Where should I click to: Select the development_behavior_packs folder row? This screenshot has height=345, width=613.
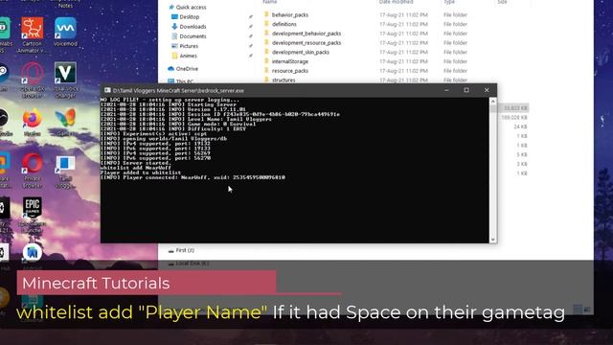(x=367, y=34)
